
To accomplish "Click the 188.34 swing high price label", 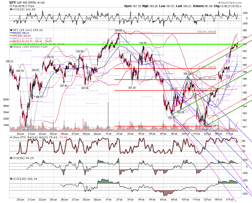I will (x=187, y=74).
